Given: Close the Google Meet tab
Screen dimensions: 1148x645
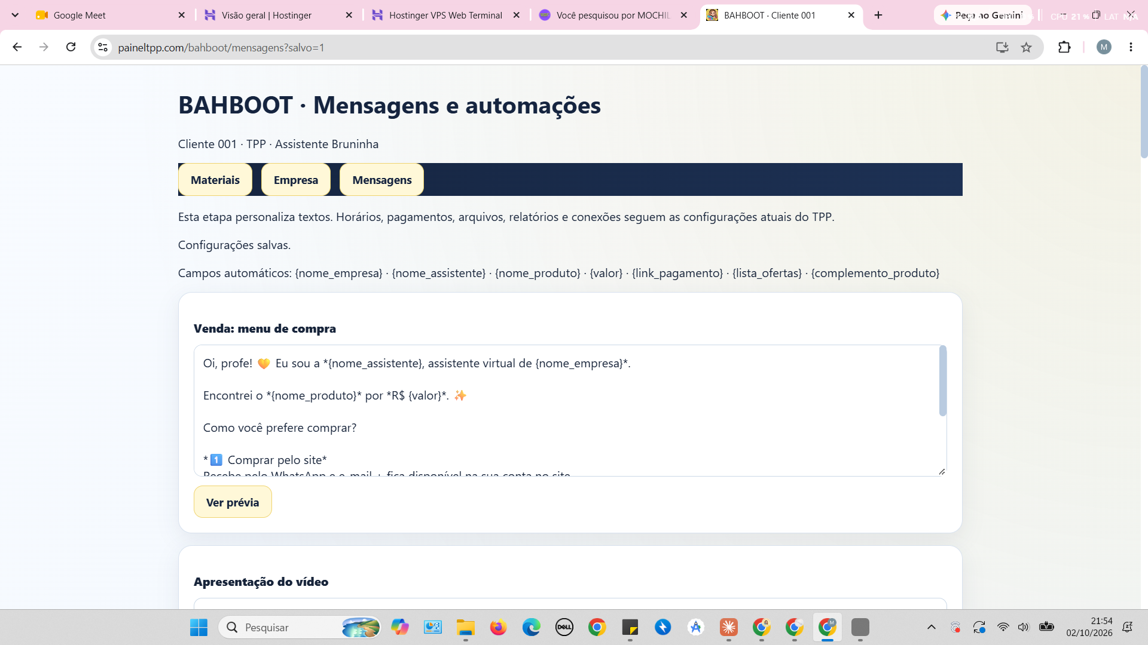Looking at the screenshot, I should tap(182, 15).
